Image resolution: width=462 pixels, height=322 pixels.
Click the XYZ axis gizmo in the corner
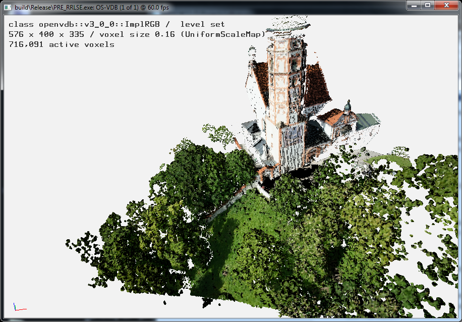20,307
